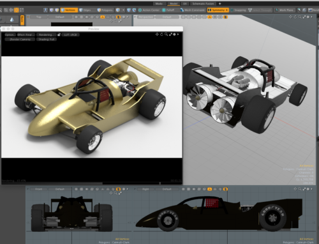The width and height of the screenshot is (319, 244).
Task: Switch to Polygons selection mode
Action: point(105,10)
